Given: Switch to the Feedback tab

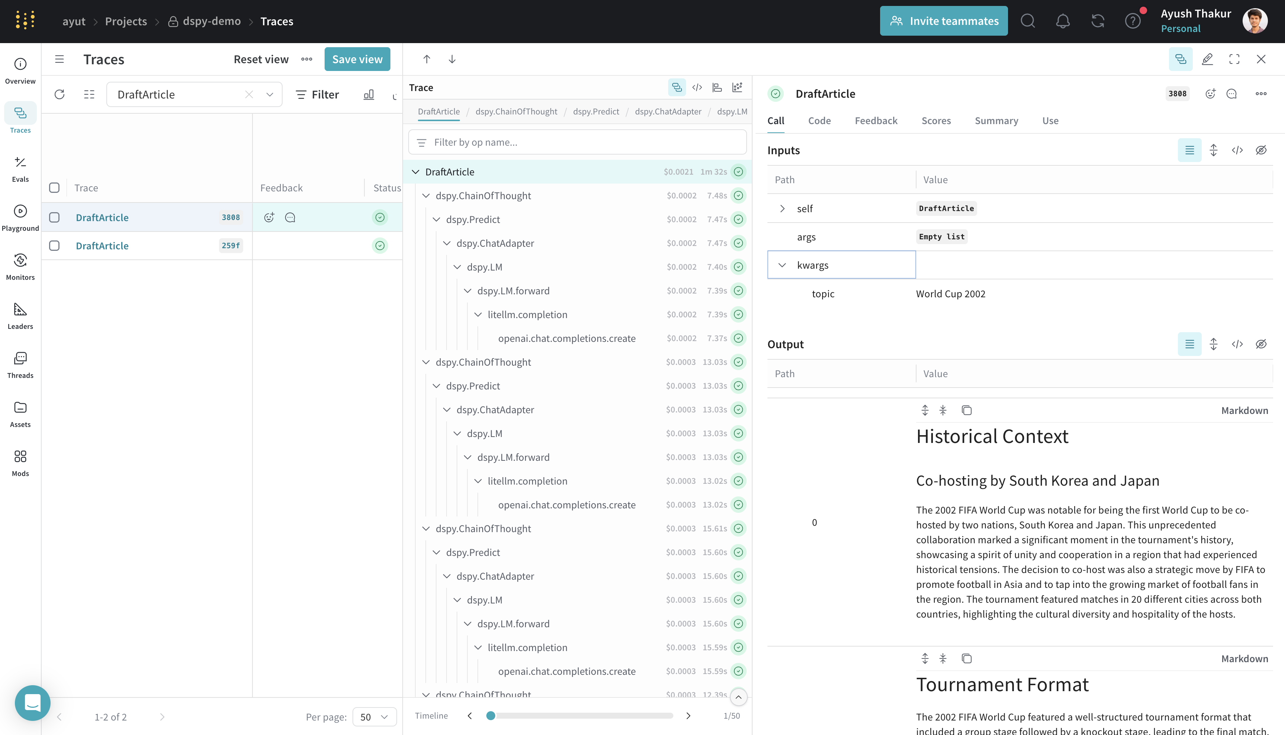Looking at the screenshot, I should click(x=876, y=121).
